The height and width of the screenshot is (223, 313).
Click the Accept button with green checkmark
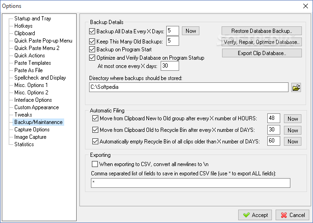pos(255,215)
